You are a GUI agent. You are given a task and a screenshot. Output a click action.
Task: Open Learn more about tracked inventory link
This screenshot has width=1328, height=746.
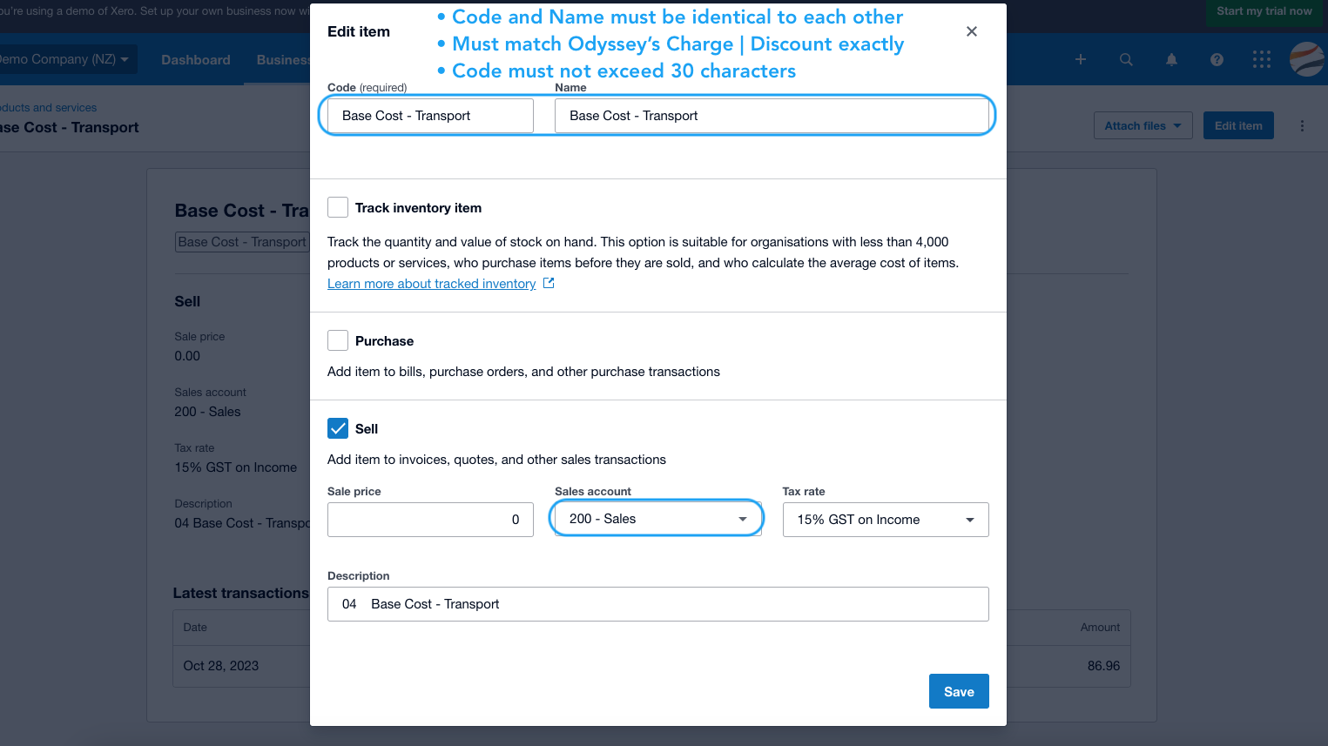pyautogui.click(x=432, y=284)
